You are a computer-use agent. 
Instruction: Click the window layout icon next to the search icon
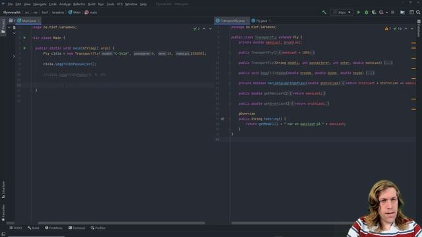pyautogui.click(x=411, y=13)
